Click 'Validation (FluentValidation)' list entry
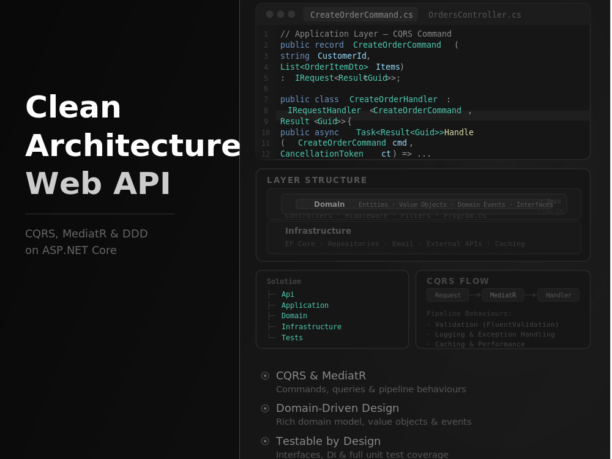Image resolution: width=612 pixels, height=459 pixels. [x=497, y=324]
